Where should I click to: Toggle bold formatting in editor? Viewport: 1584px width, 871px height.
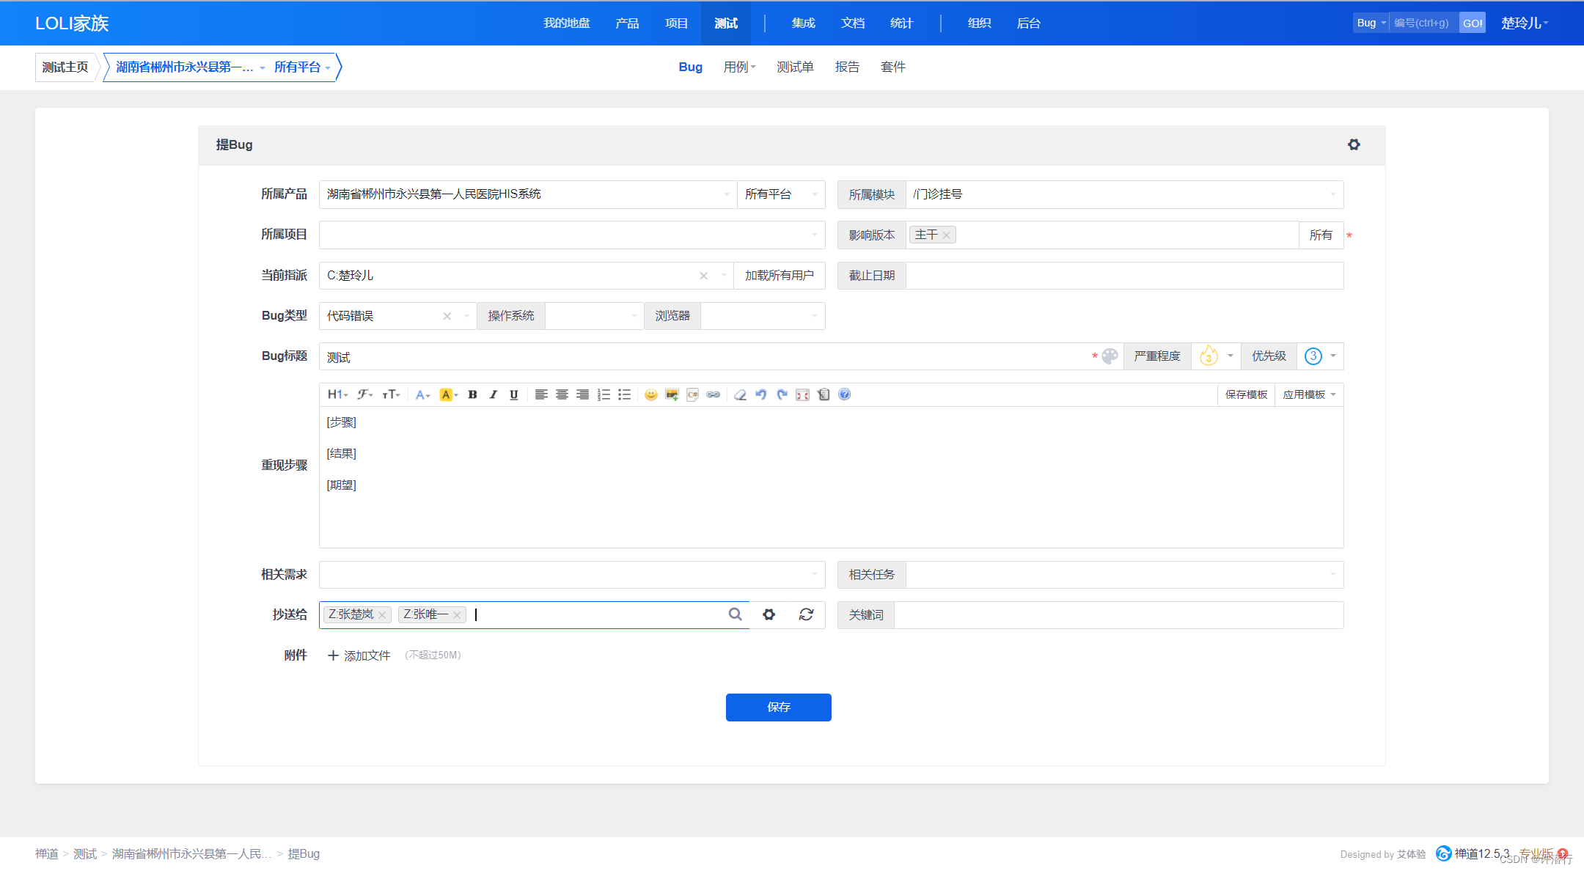[473, 394]
